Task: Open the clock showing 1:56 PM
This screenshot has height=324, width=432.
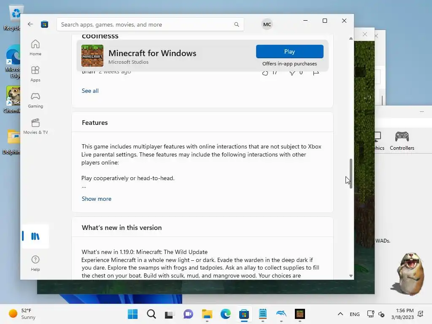Action: tap(402, 314)
